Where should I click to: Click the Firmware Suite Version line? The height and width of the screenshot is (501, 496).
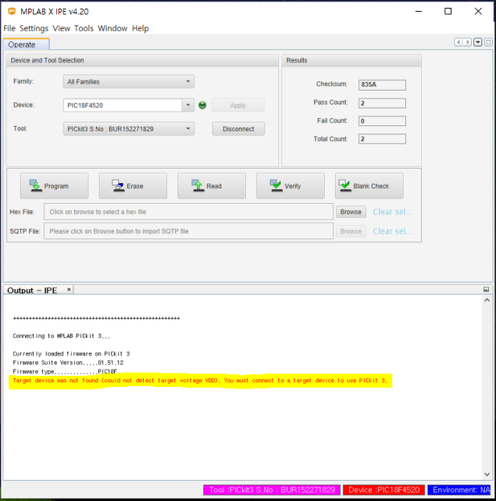68,363
